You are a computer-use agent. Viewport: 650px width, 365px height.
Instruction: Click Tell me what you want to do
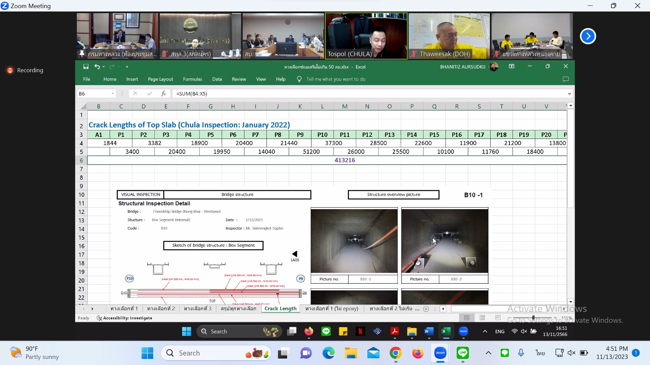pyautogui.click(x=335, y=79)
